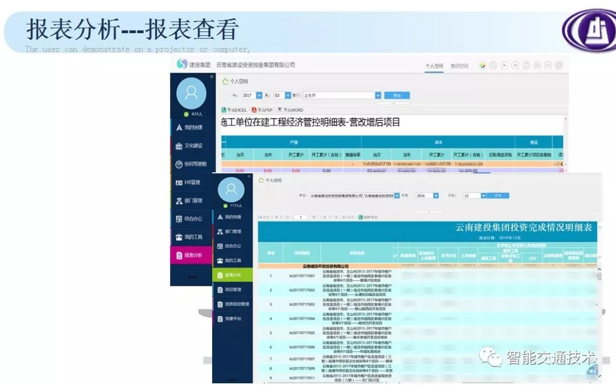The width and height of the screenshot is (616, 385).
Task: Open 我的快捷 in the front window sidebar
Action: [x=233, y=217]
